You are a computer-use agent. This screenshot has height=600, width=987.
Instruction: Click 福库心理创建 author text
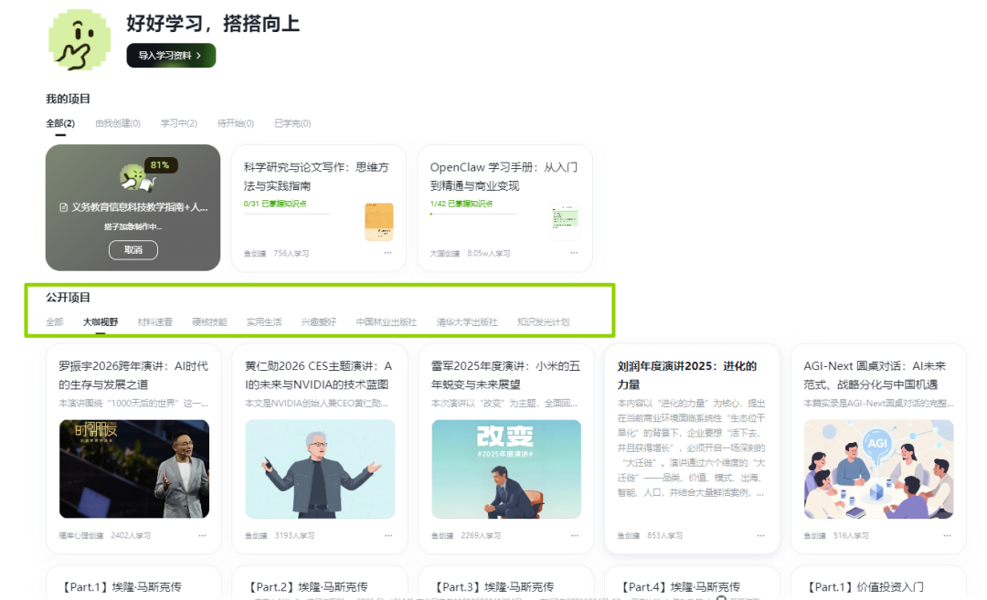coord(81,535)
